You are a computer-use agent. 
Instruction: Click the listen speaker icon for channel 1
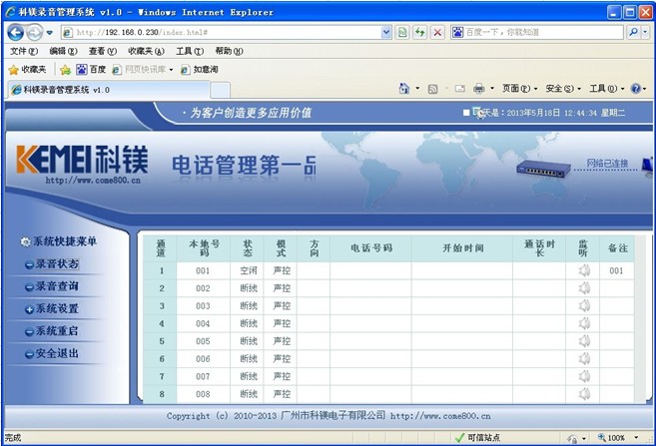(583, 270)
